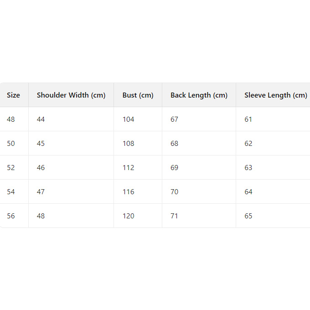Click sleeve length value 61

pyautogui.click(x=248, y=119)
